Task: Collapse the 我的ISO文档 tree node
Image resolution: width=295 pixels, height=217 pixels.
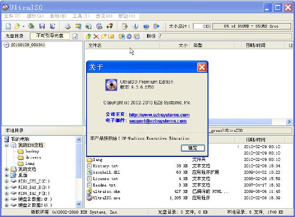Action: tap(6, 145)
